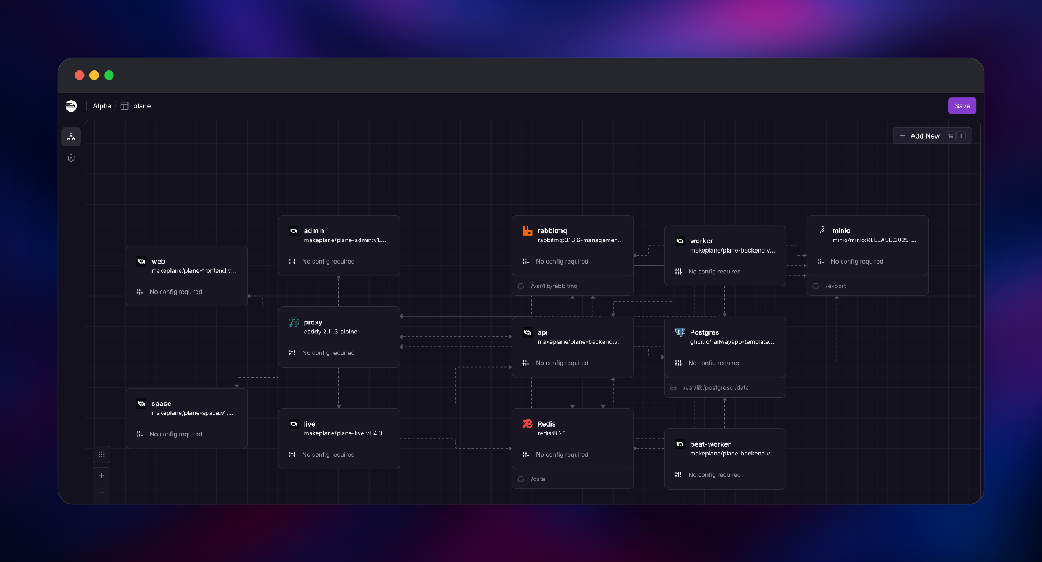This screenshot has width=1042, height=562.
Task: Click the Redis logo icon
Action: tap(527, 423)
